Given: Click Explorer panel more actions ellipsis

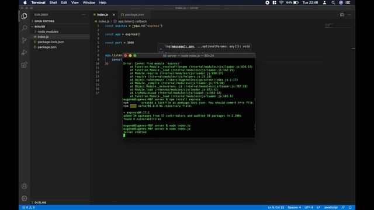Looking at the screenshot, I should point(84,15).
